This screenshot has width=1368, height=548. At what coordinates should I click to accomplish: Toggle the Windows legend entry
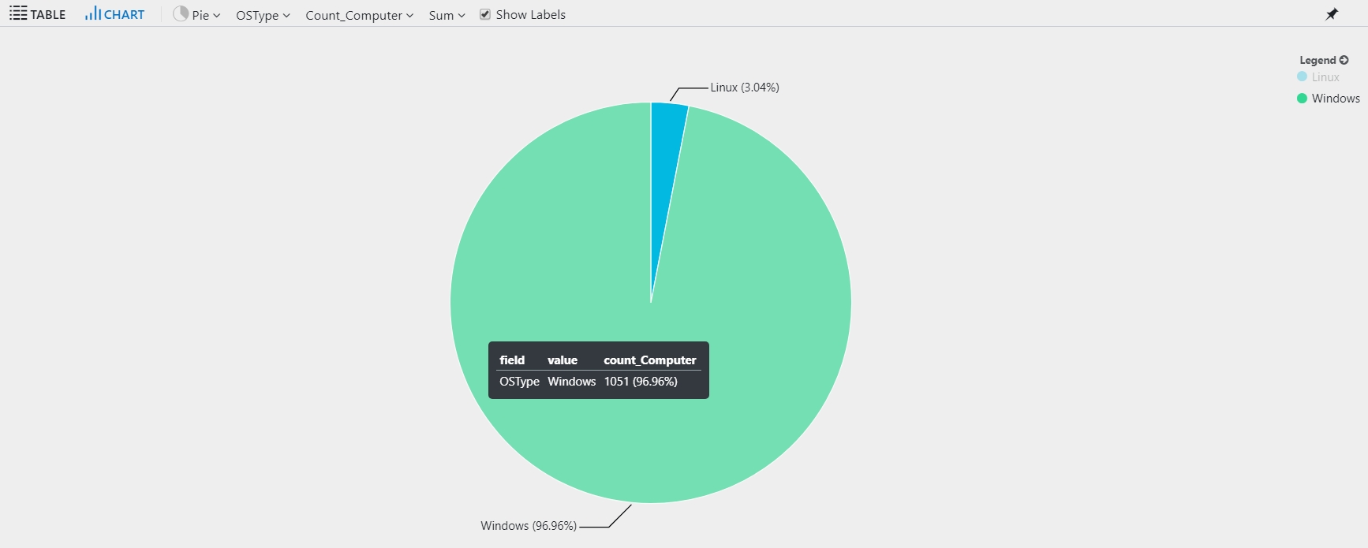1329,98
